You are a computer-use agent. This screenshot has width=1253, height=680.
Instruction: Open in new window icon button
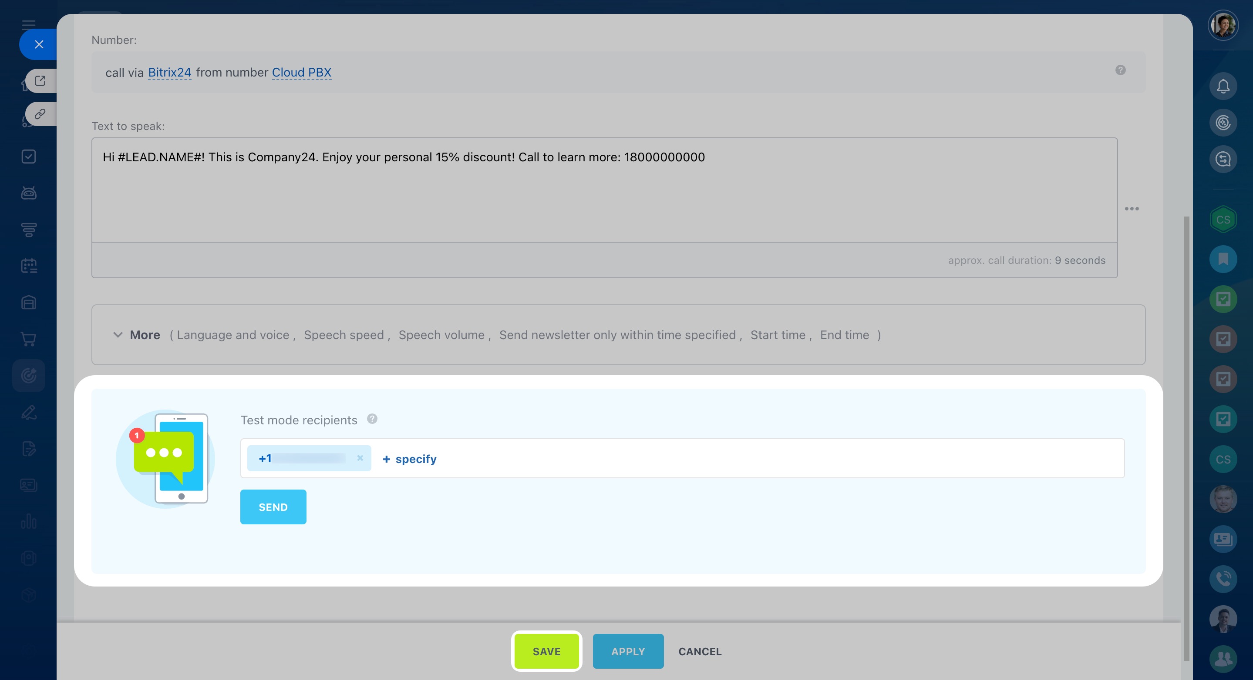[40, 80]
